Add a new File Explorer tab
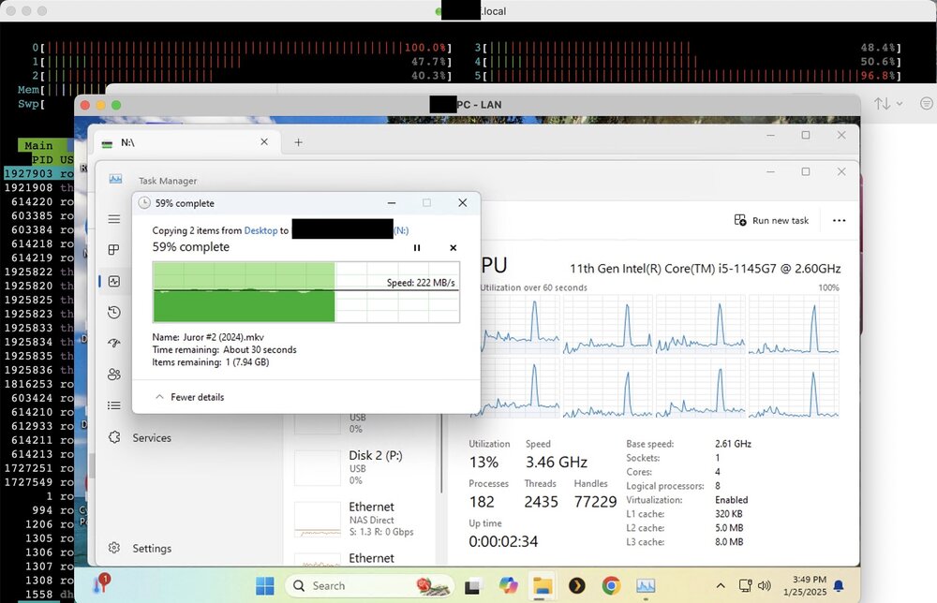937x603 pixels. pyautogui.click(x=298, y=142)
